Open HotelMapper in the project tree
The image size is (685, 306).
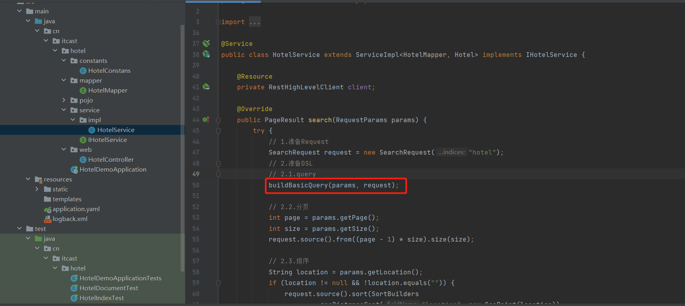(x=108, y=91)
